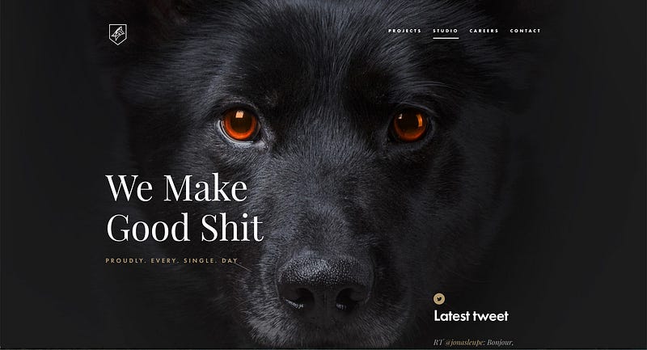Click the 'Latest tweet' heading
Image resolution: width=647 pixels, height=350 pixels.
[472, 316]
